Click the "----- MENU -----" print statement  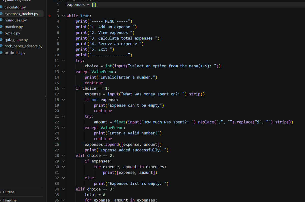click(104, 21)
